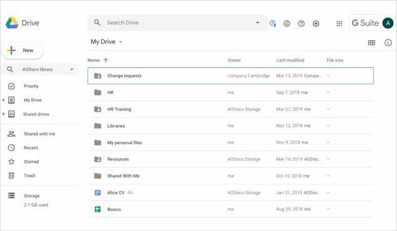Click the Recent clock icon

click(11, 147)
